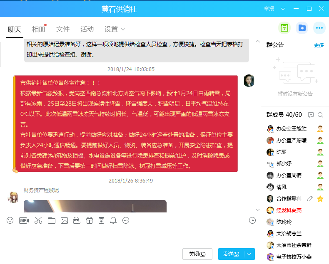Open message history clock icon

tap(252, 220)
